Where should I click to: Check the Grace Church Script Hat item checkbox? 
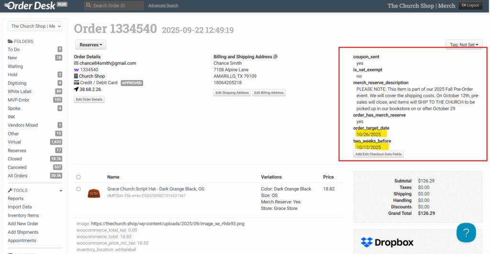[x=78, y=189]
